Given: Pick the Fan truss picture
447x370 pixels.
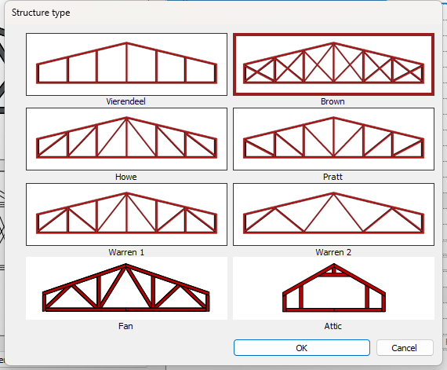Looking at the screenshot, I should (126, 288).
